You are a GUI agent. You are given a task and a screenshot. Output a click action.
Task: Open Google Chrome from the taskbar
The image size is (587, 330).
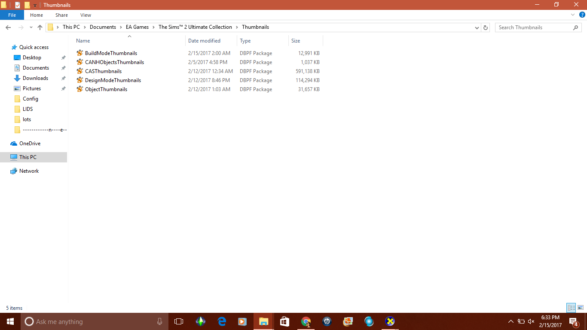point(306,321)
